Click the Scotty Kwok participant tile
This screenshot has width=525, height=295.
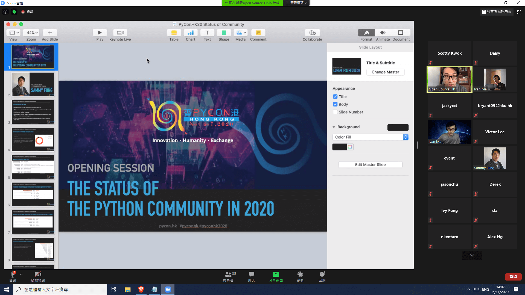pyautogui.click(x=450, y=53)
